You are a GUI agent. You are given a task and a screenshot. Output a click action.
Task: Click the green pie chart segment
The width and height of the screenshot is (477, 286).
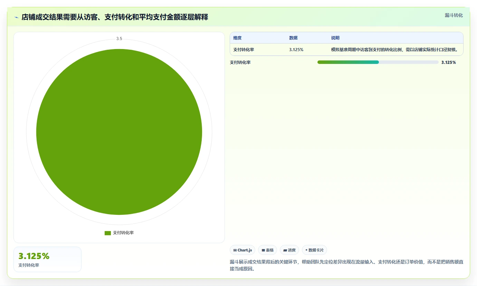[119, 132]
